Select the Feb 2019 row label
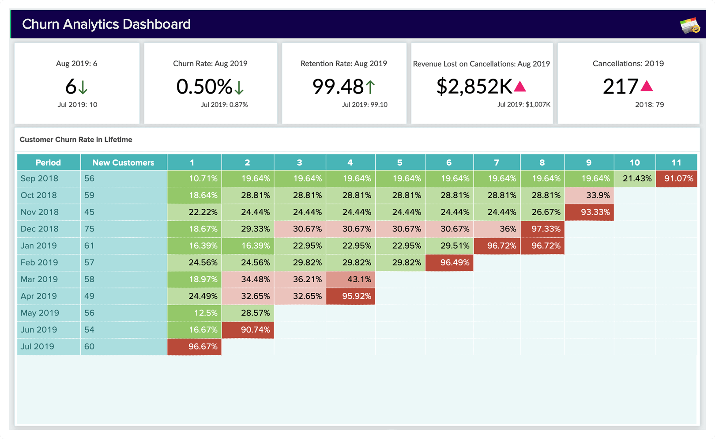This screenshot has width=715, height=439. [39, 262]
